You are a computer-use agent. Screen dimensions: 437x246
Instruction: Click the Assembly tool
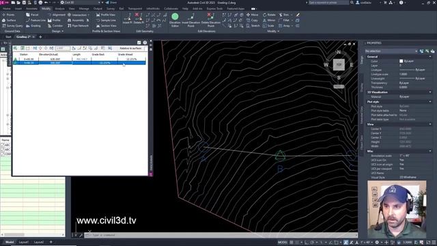(x=76, y=20)
